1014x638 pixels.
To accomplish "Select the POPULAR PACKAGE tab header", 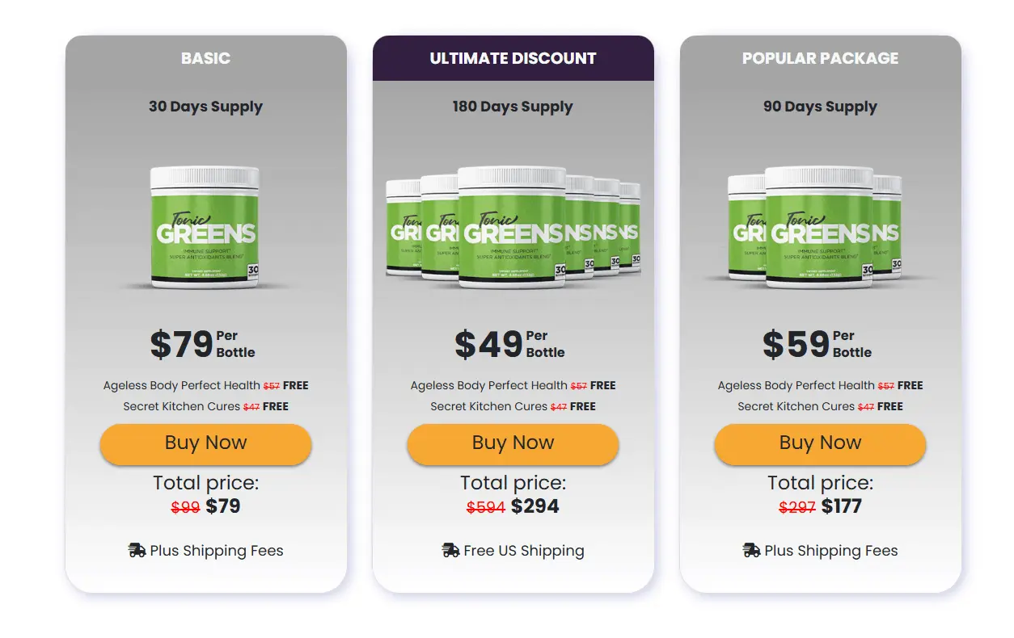I will tap(819, 57).
